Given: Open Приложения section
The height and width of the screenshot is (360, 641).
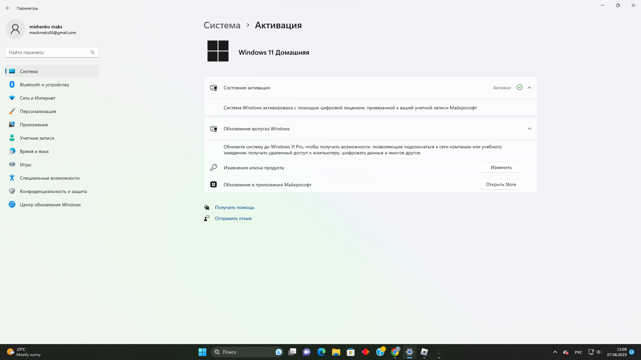Looking at the screenshot, I should (52, 125).
